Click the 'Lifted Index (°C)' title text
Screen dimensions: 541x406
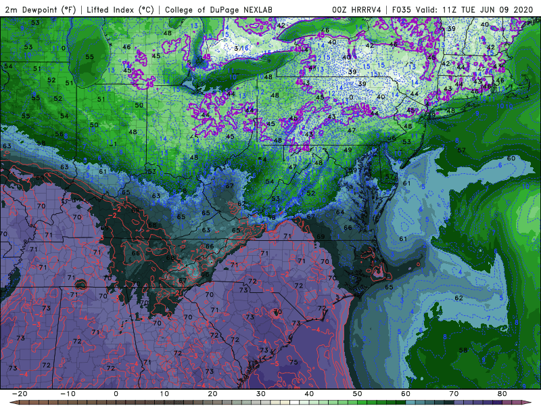click(120, 9)
